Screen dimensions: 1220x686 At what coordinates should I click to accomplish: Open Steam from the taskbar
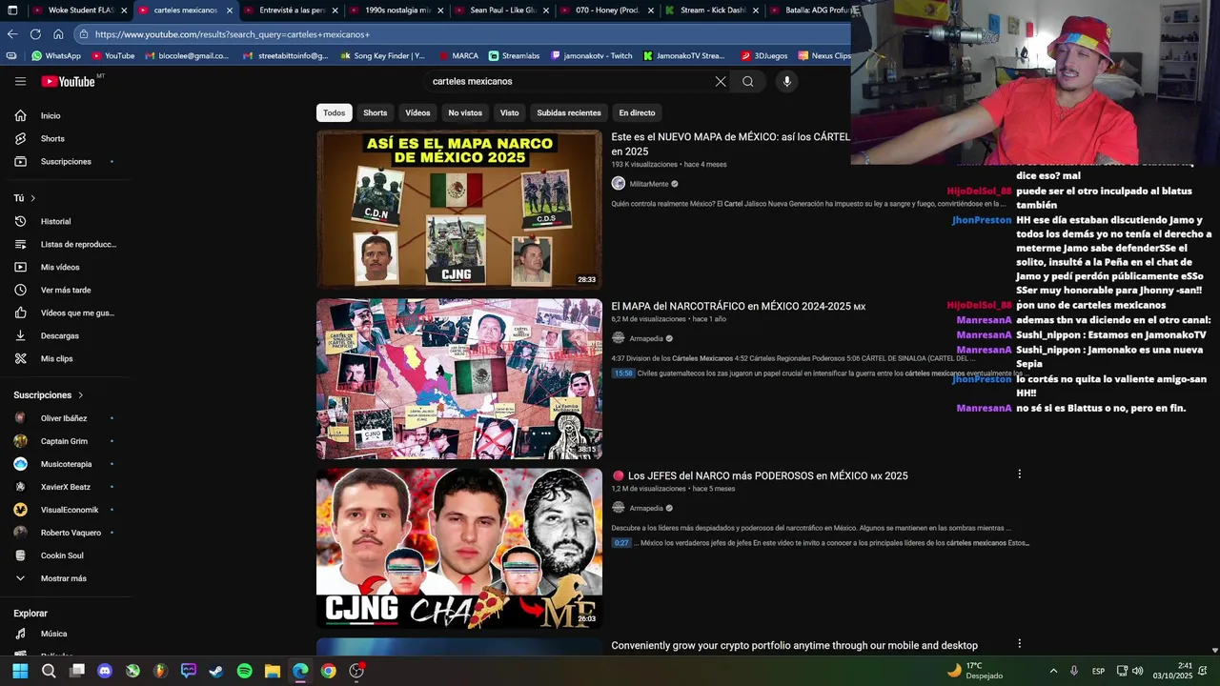tap(216, 671)
